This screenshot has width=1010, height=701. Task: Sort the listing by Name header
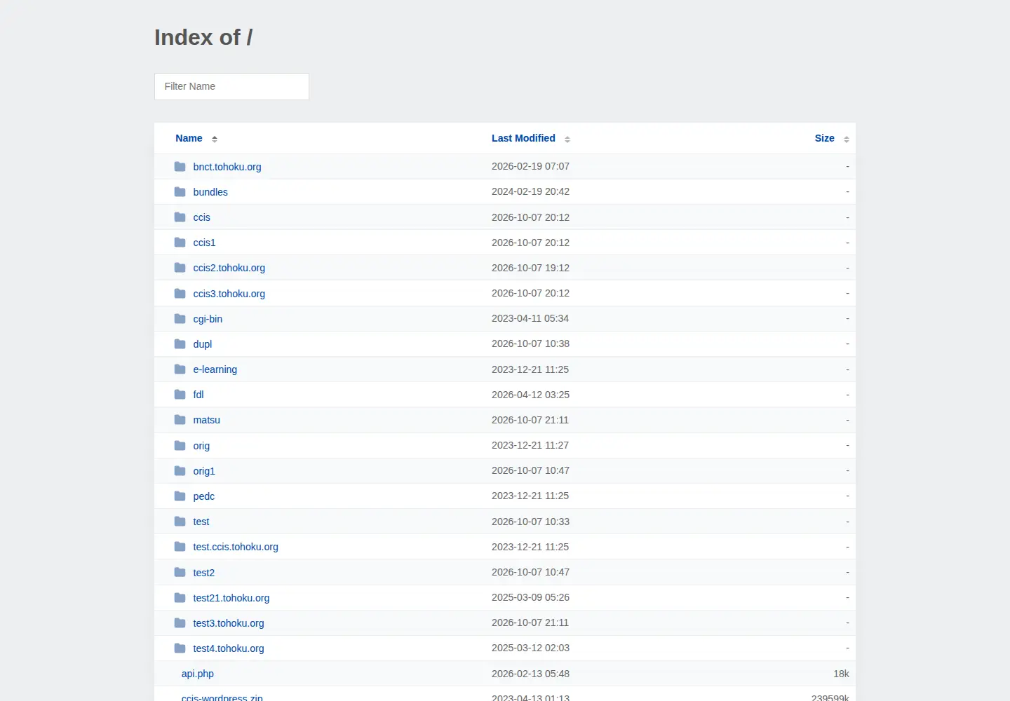click(x=189, y=138)
